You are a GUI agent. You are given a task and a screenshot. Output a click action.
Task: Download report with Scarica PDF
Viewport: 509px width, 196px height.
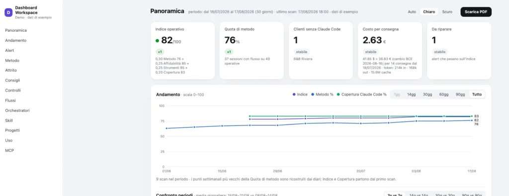click(476, 12)
